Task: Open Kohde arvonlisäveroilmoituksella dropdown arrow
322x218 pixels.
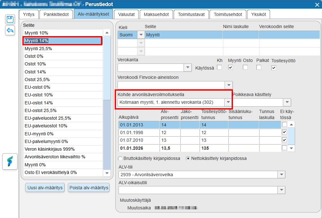Action: tap(228, 102)
